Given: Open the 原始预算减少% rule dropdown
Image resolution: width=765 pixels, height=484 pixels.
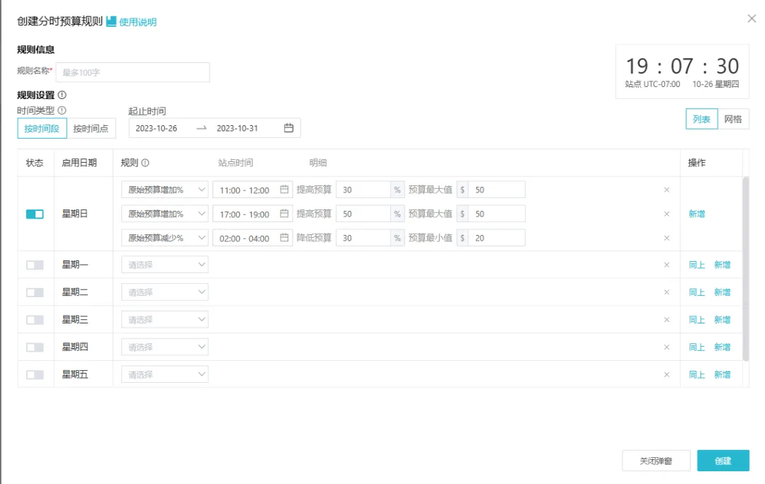Looking at the screenshot, I should point(165,238).
